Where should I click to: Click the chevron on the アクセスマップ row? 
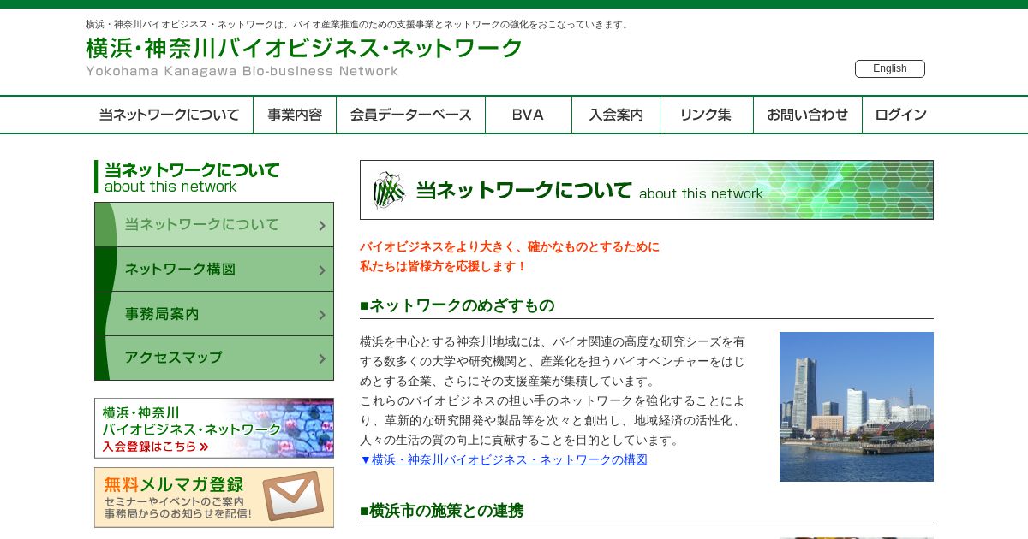pyautogui.click(x=322, y=359)
